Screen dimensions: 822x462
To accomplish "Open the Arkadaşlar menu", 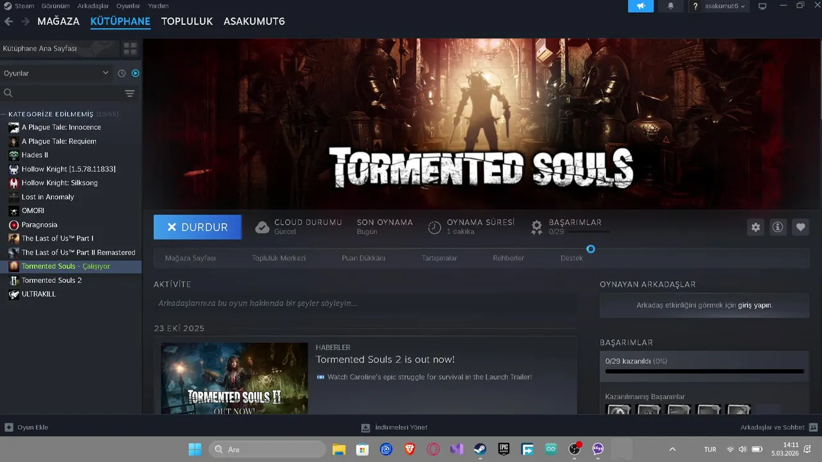I will point(92,6).
